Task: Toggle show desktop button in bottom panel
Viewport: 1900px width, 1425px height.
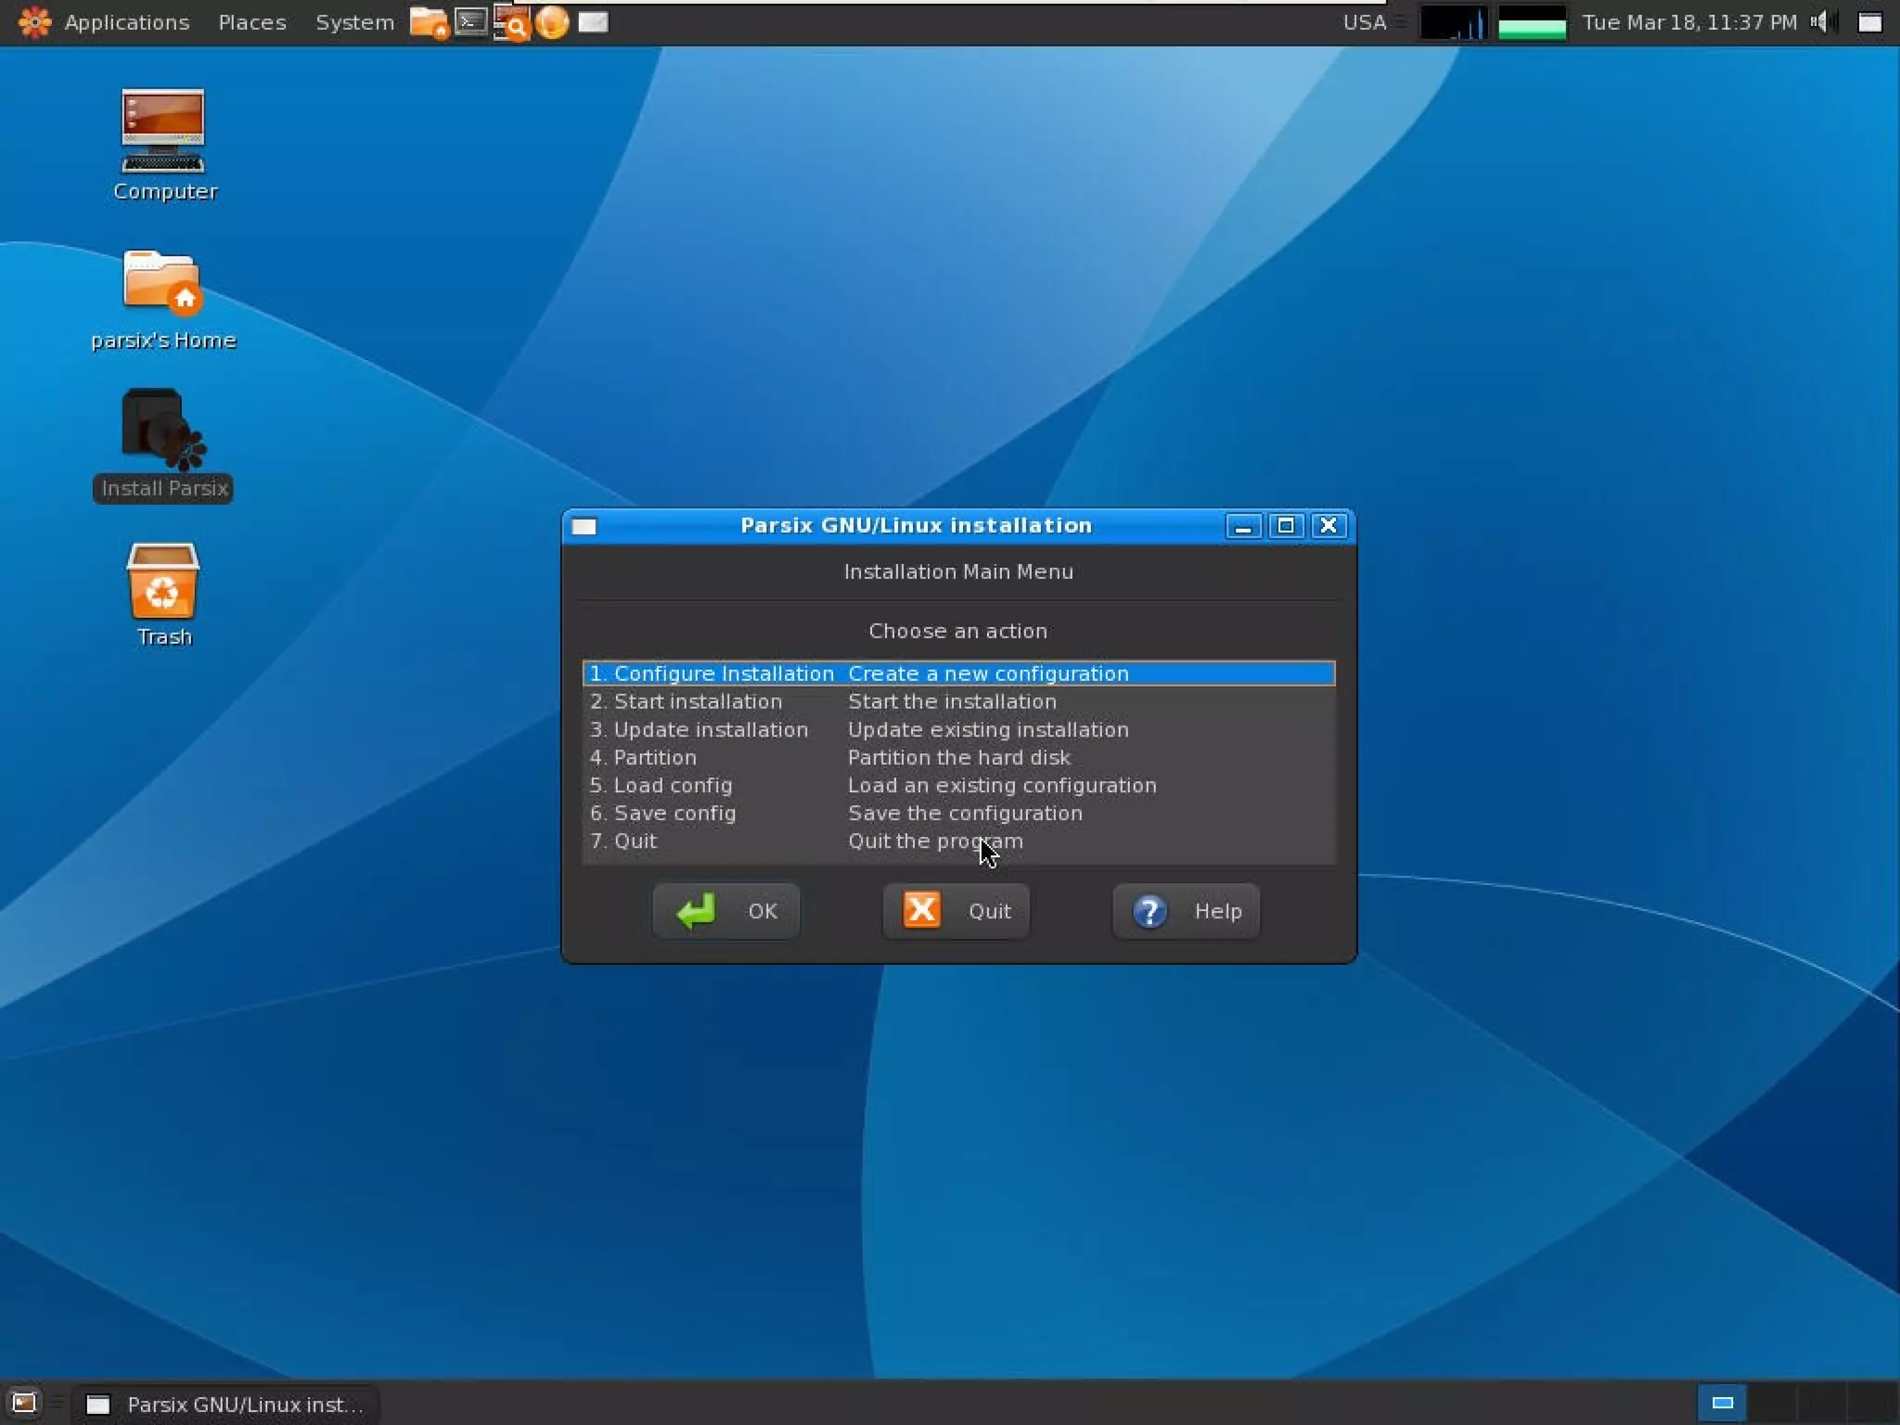Action: (23, 1403)
